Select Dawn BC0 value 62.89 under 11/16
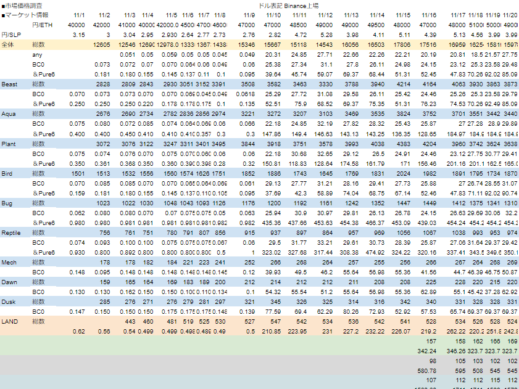Viewport: 519px width, 389px height. [428, 293]
